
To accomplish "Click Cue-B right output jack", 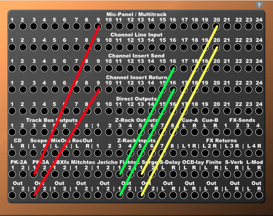I will tap(216, 132).
